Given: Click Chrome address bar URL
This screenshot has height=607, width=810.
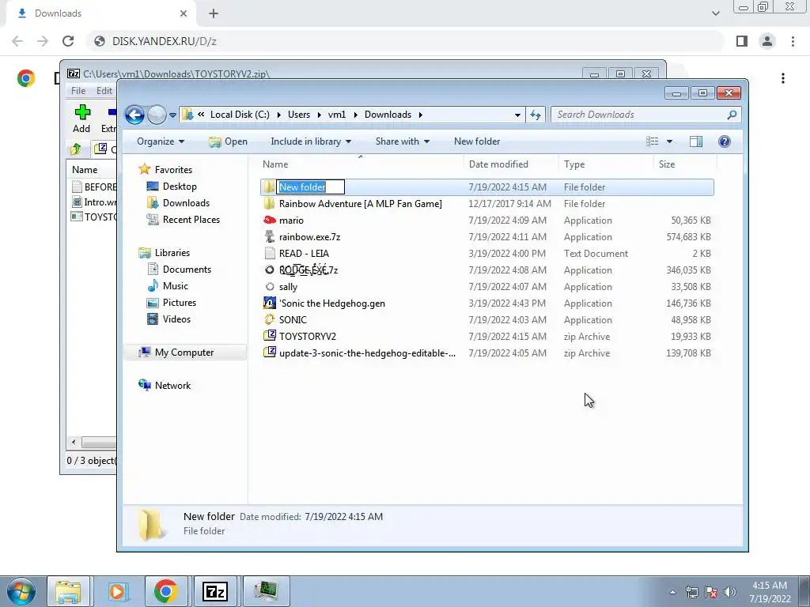Looking at the screenshot, I should point(165,41).
